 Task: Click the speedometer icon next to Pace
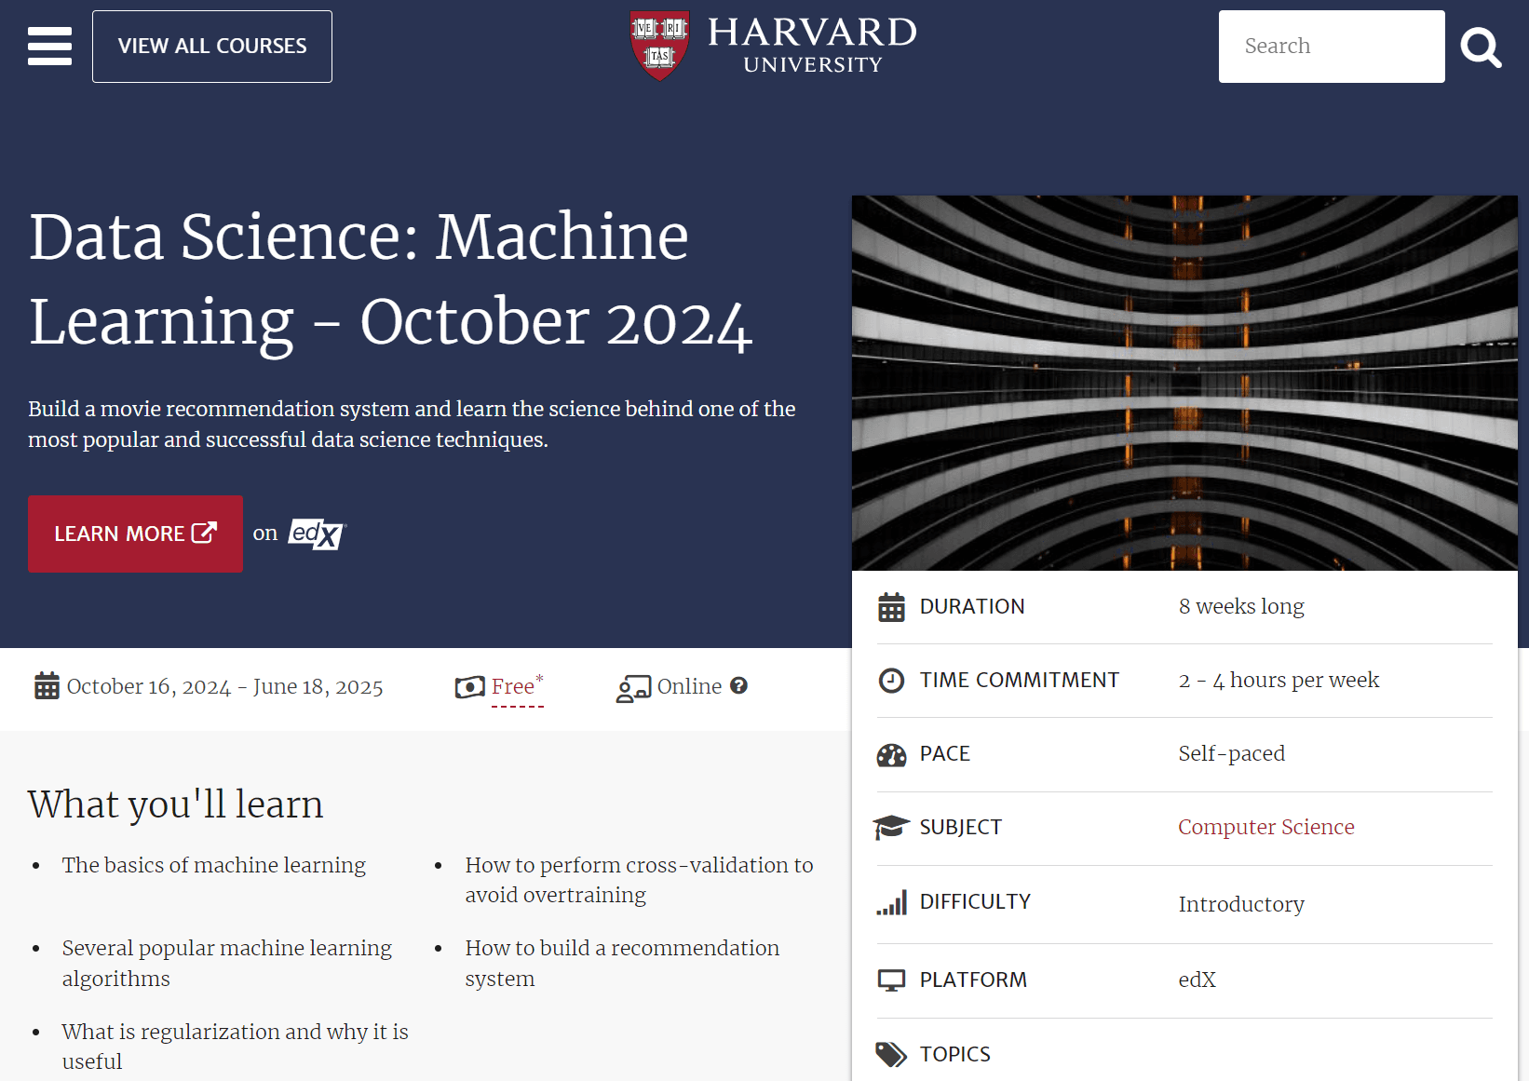[x=892, y=754]
